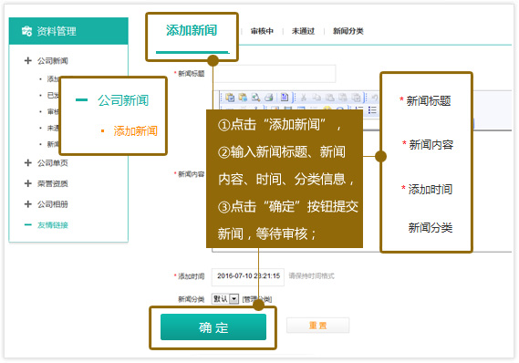
Task: Click into the 新闻标题 input field
Action: click(275, 74)
